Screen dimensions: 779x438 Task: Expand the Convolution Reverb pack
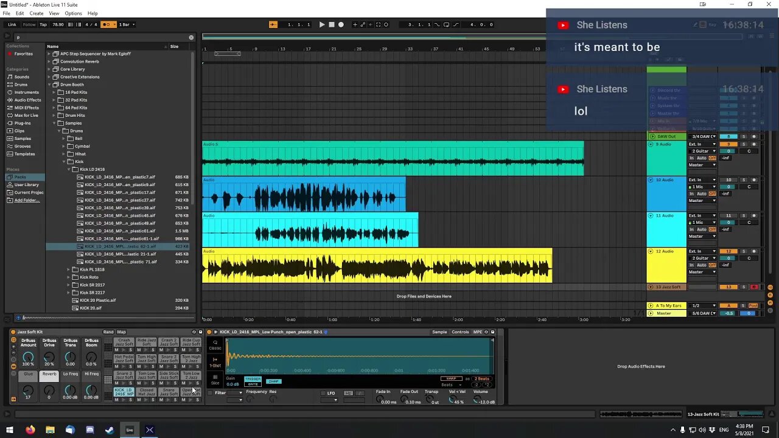click(x=49, y=61)
